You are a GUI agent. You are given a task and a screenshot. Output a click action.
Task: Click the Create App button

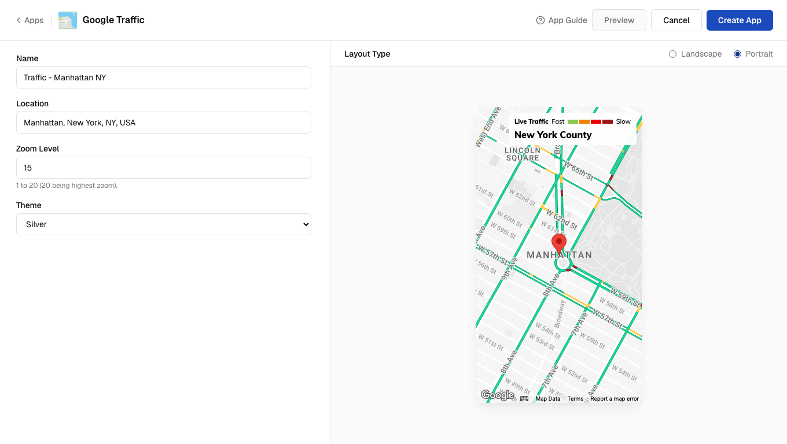(740, 20)
